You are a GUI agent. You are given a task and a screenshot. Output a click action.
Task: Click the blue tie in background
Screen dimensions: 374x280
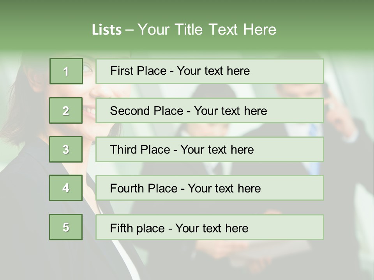(x=314, y=148)
